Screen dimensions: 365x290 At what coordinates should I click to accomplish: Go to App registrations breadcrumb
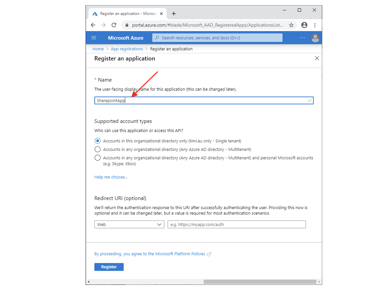click(x=127, y=49)
